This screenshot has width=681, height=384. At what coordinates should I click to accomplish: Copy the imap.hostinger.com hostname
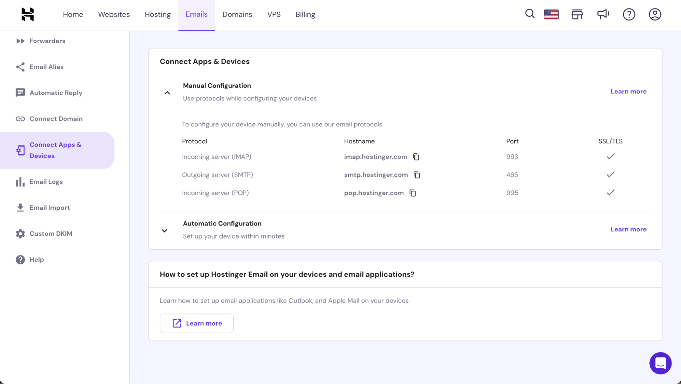416,156
